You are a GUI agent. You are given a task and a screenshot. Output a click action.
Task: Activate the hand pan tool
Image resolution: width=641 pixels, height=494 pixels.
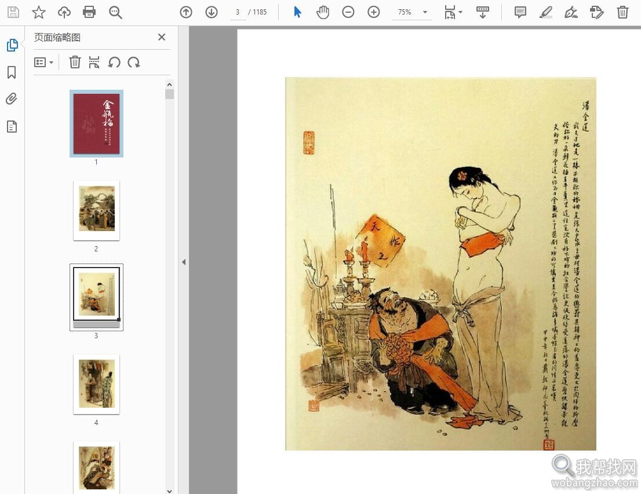click(323, 12)
